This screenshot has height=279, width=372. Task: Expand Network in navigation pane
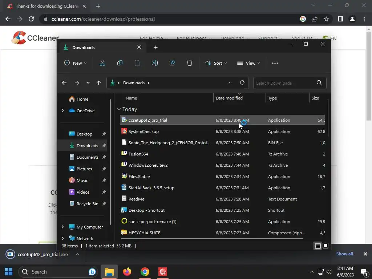click(x=62, y=238)
